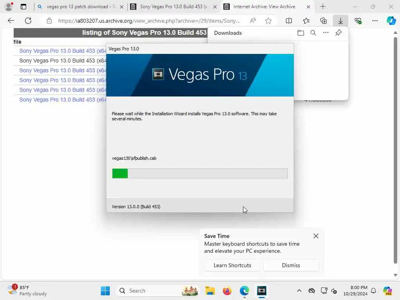Open Collections icon in toolbar
This screenshot has height=300, width=400.
click(x=323, y=21)
